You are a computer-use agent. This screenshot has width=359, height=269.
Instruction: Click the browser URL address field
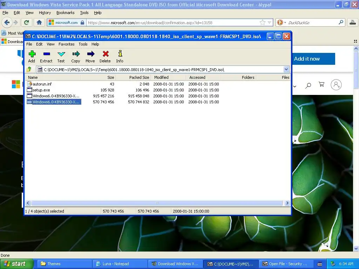(173, 22)
